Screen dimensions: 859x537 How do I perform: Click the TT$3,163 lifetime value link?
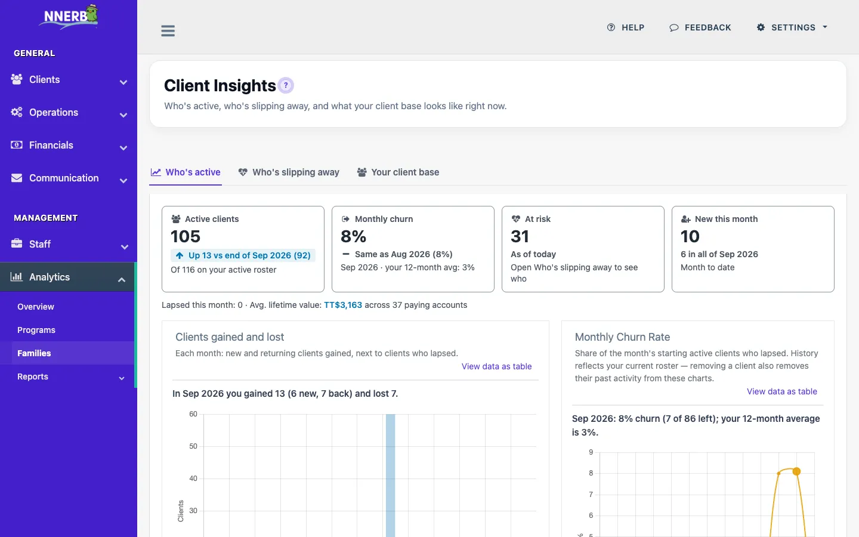(343, 305)
